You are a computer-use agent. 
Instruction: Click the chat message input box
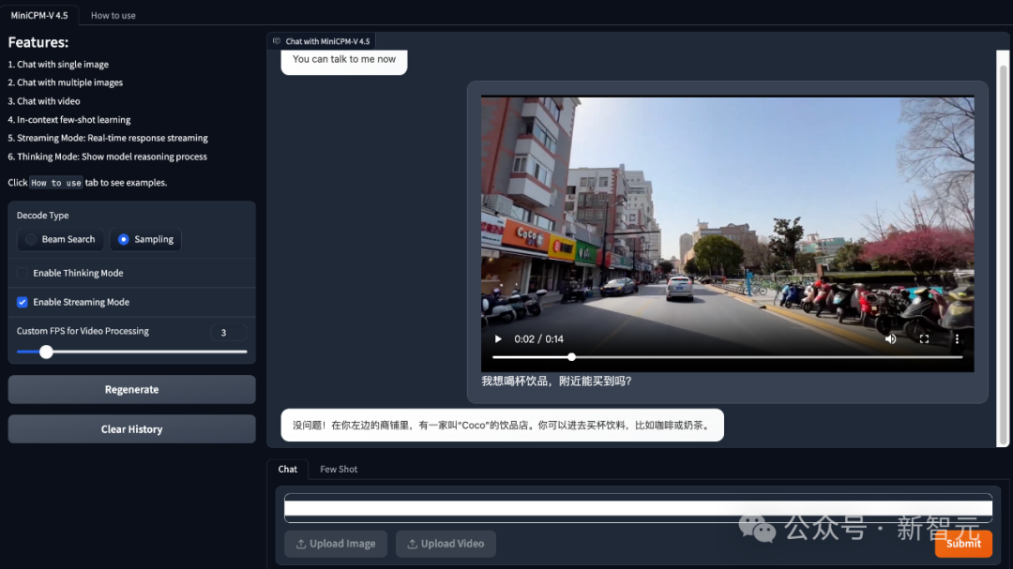[x=639, y=508]
